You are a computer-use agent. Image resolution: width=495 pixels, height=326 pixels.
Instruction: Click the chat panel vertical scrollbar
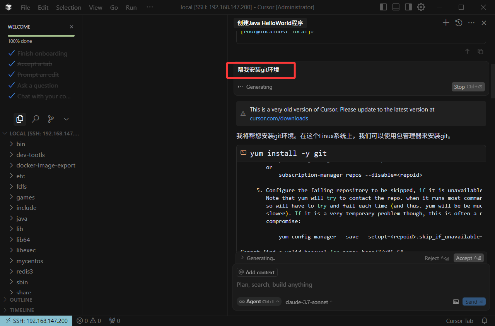coord(493,80)
